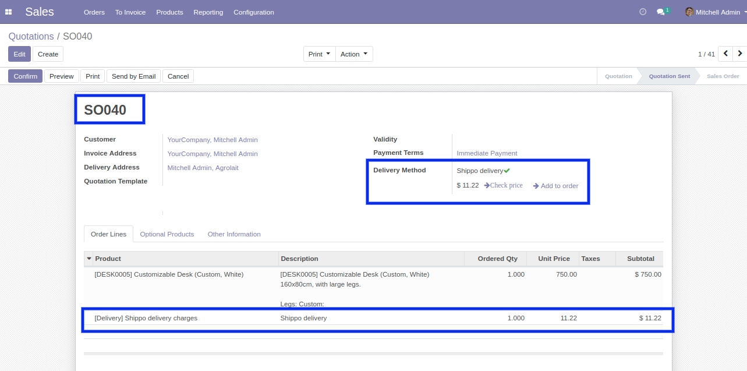747x371 pixels.
Task: Sort by the Subtotal column header
Action: 639,259
